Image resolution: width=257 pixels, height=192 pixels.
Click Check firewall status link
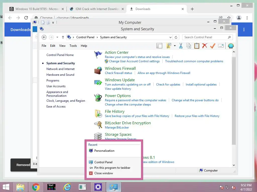point(118,73)
